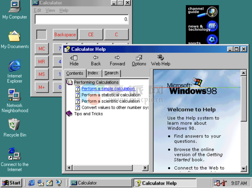Click the Calculator Help title bar icon

tap(67, 49)
